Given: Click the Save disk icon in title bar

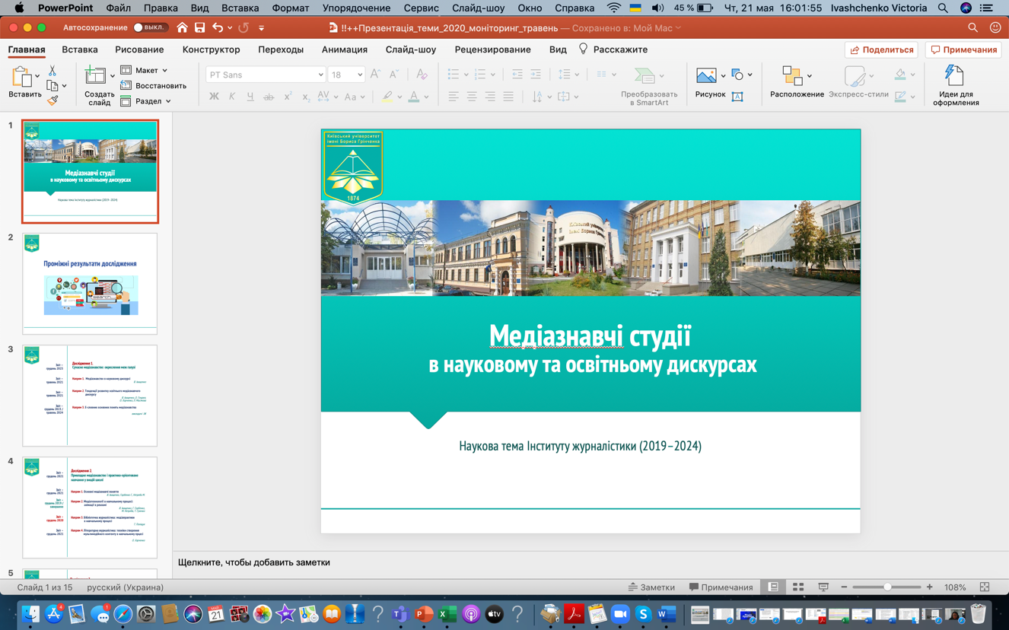Looking at the screenshot, I should (x=199, y=28).
